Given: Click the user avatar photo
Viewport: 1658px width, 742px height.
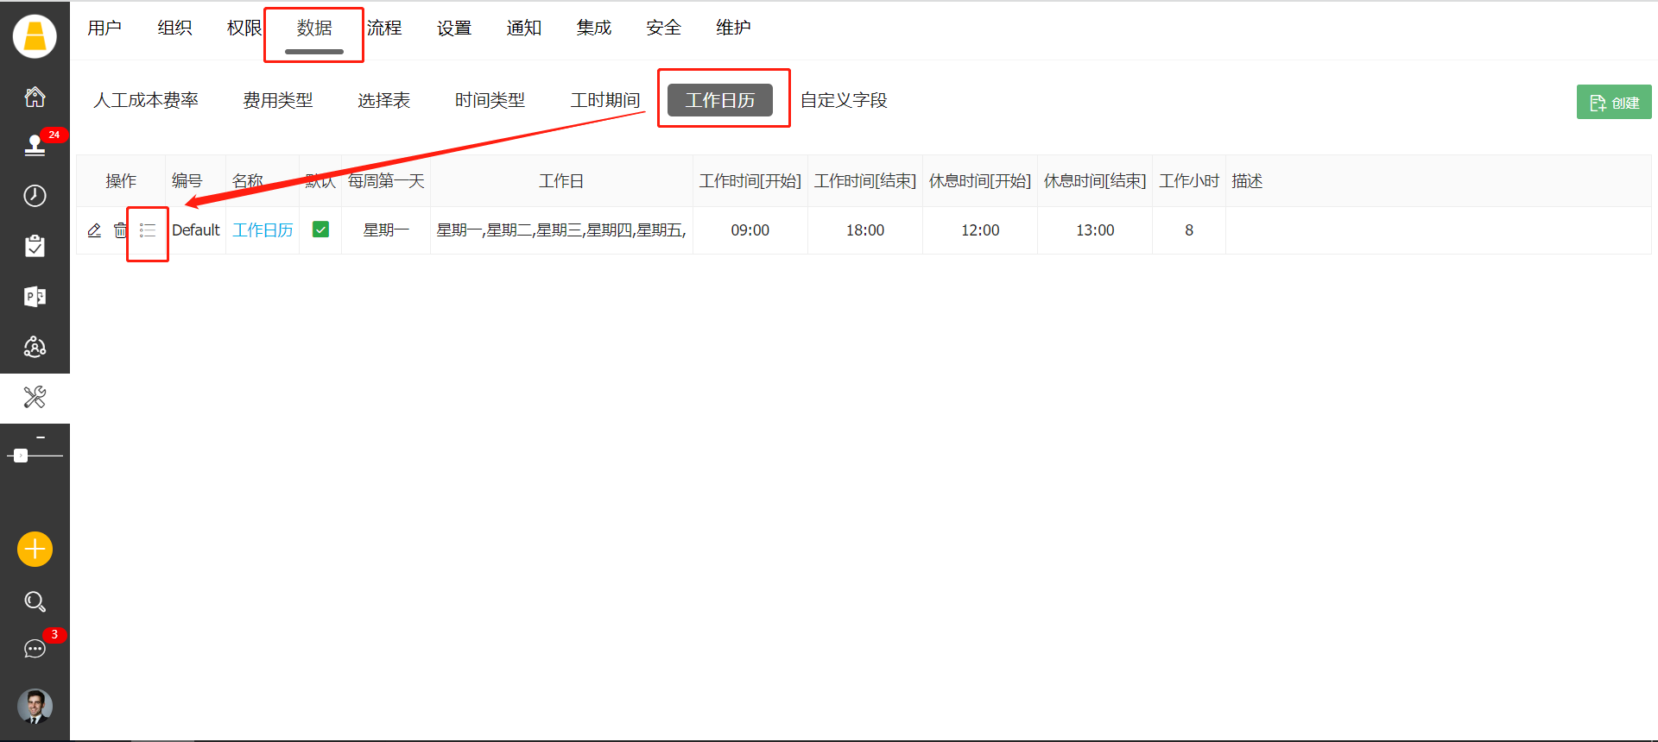Looking at the screenshot, I should click(x=35, y=706).
